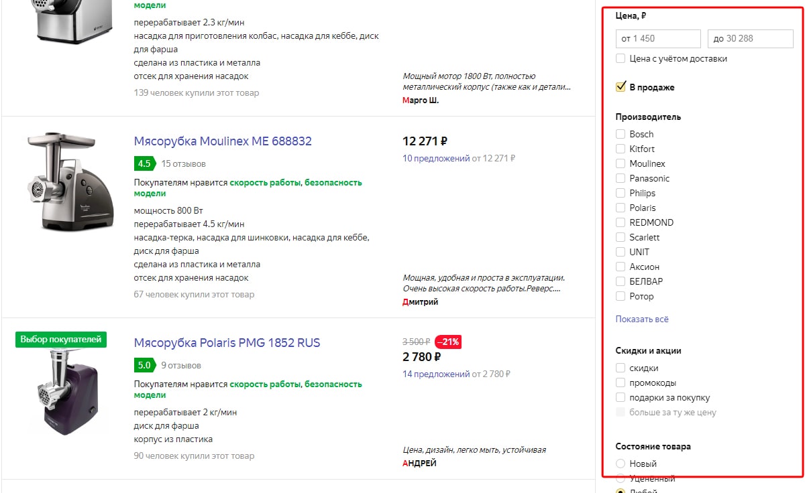
Task: Click the 4.5 rating badge
Action: [144, 163]
